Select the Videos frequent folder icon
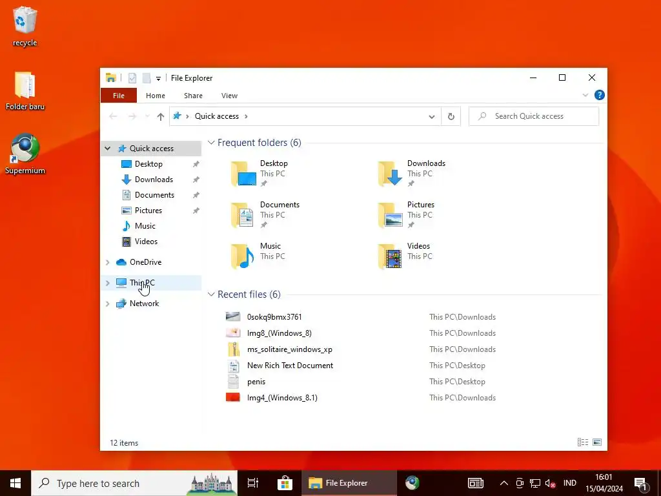 pyautogui.click(x=391, y=256)
